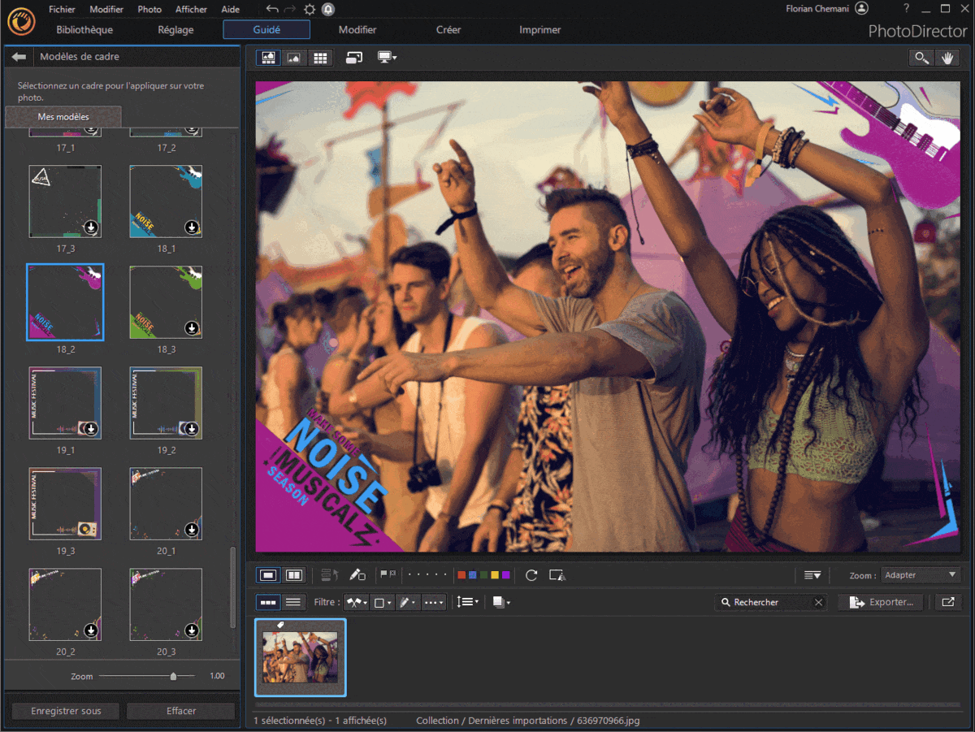Click the Enregistrer sous button
This screenshot has width=975, height=732.
coord(64,710)
